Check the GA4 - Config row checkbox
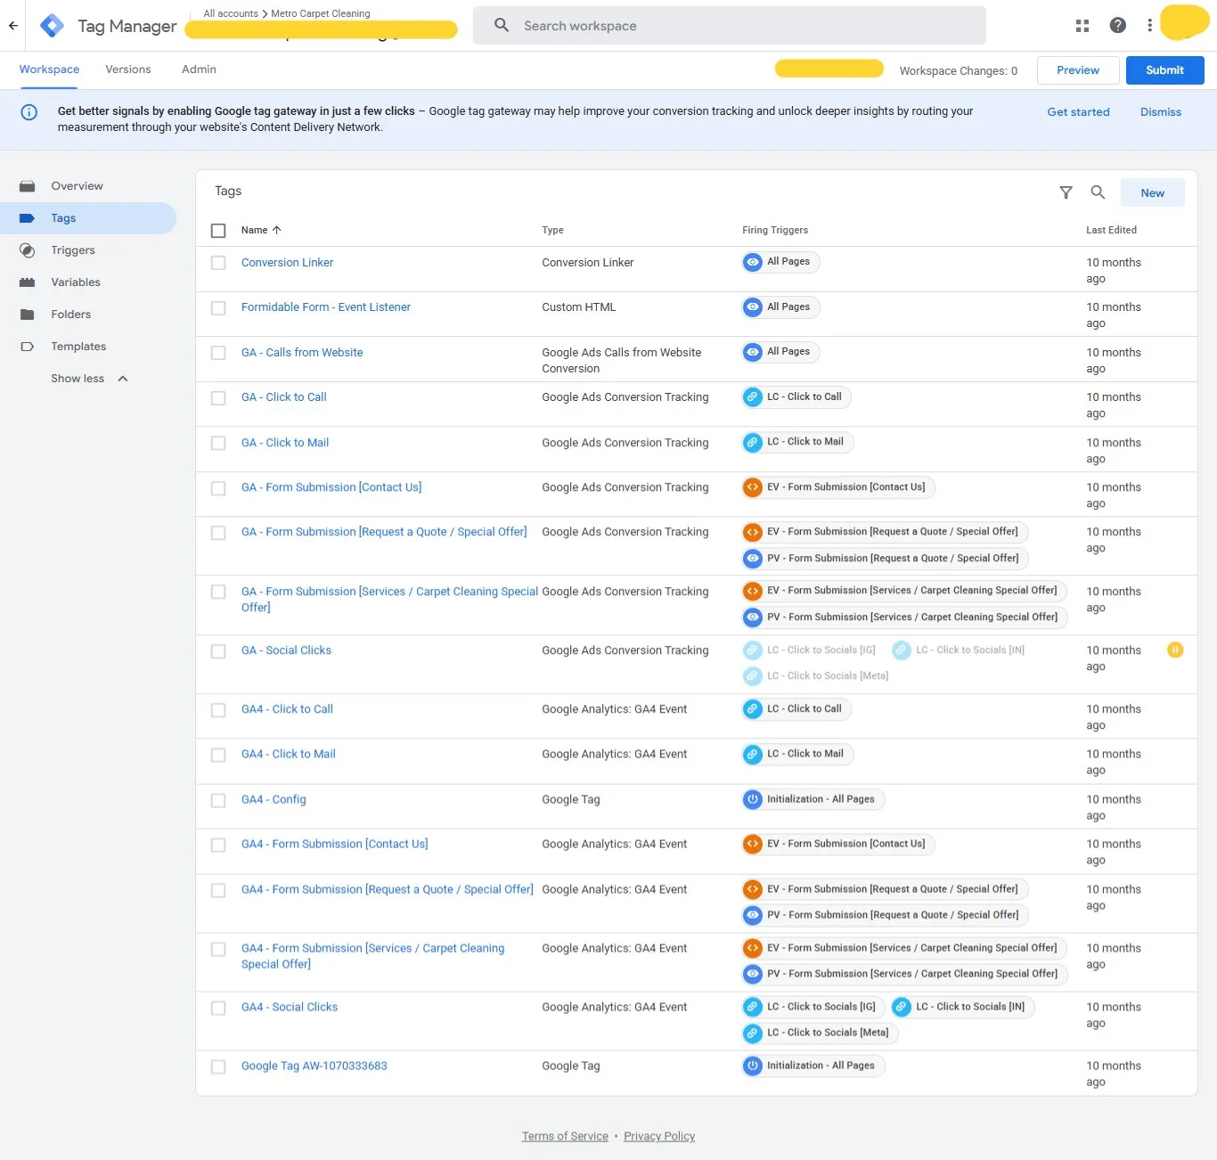 tap(218, 800)
